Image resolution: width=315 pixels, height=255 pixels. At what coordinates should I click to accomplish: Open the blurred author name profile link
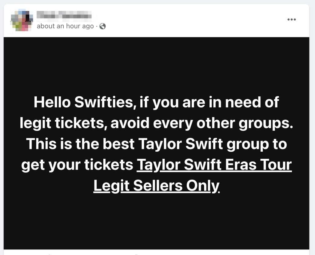coord(64,14)
